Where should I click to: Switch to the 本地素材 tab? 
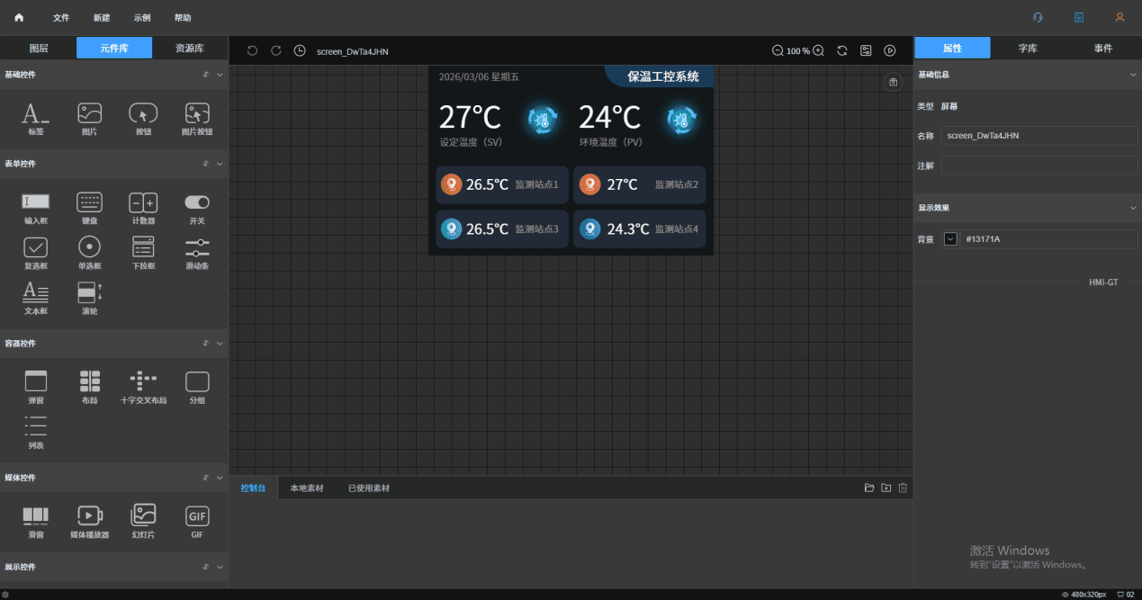[307, 488]
